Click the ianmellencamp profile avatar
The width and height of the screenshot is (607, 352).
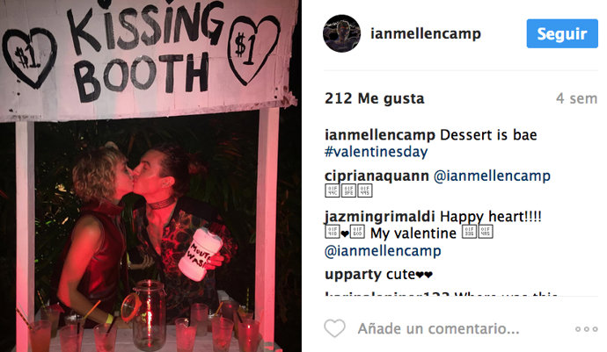coord(342,33)
